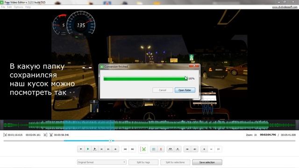This screenshot has width=299, height=168.
Task: Open the Options menu
Action: (18, 7)
